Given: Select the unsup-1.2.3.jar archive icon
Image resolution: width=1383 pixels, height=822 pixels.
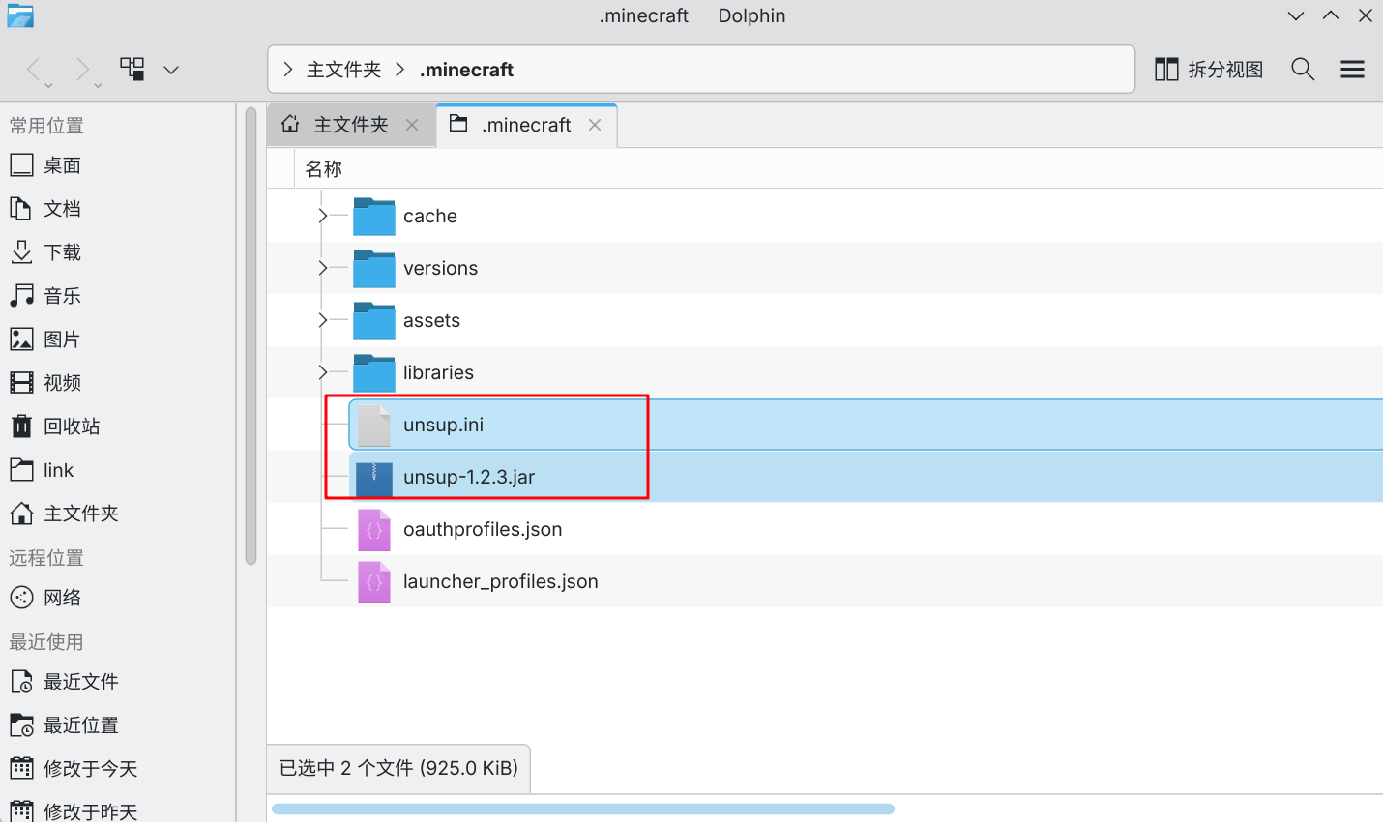Looking at the screenshot, I should [374, 477].
